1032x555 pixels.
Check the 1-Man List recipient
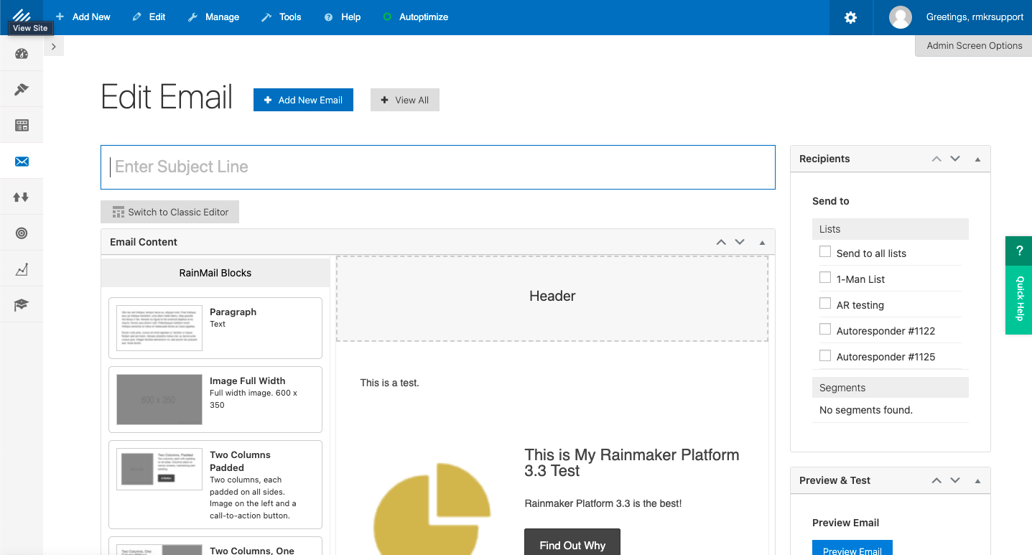824,278
